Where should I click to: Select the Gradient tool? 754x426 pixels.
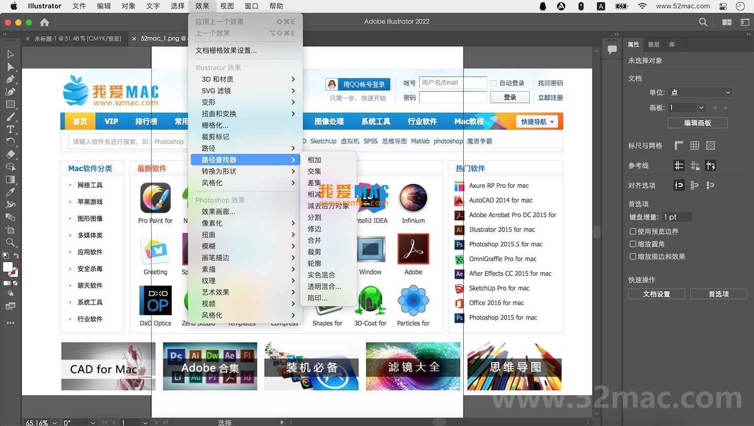point(10,180)
